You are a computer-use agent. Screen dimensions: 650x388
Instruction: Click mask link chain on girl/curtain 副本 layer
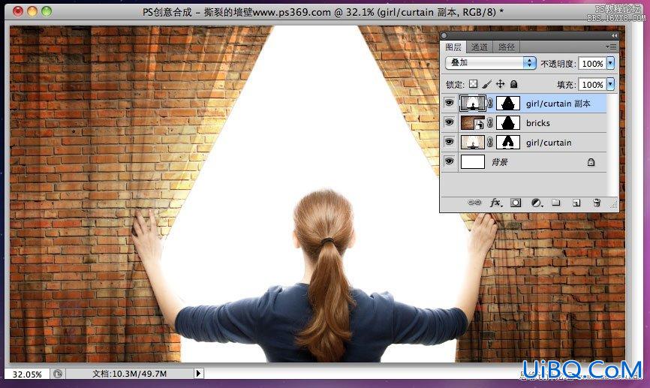(490, 104)
